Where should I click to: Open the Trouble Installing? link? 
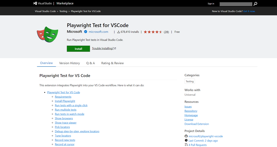pos(104,48)
